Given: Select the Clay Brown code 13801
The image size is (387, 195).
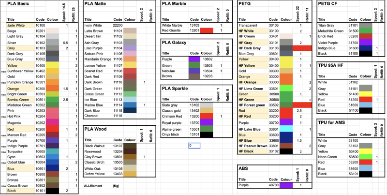Looking at the screenshot, I should [x=118, y=157].
